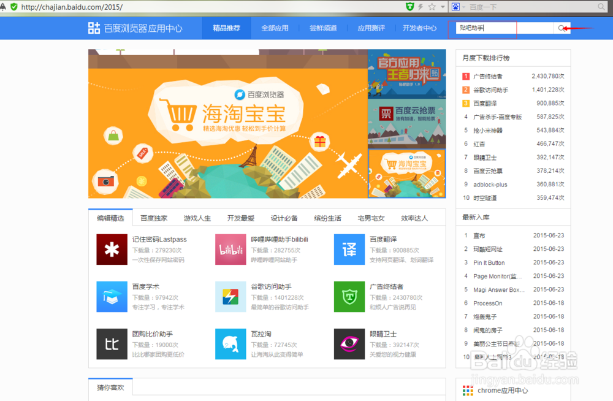Open 百度学术 app title link

click(x=145, y=287)
